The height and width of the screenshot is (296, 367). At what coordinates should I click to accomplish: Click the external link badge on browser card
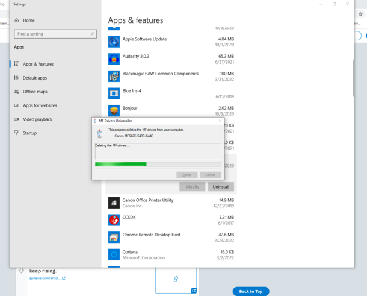tap(194, 291)
